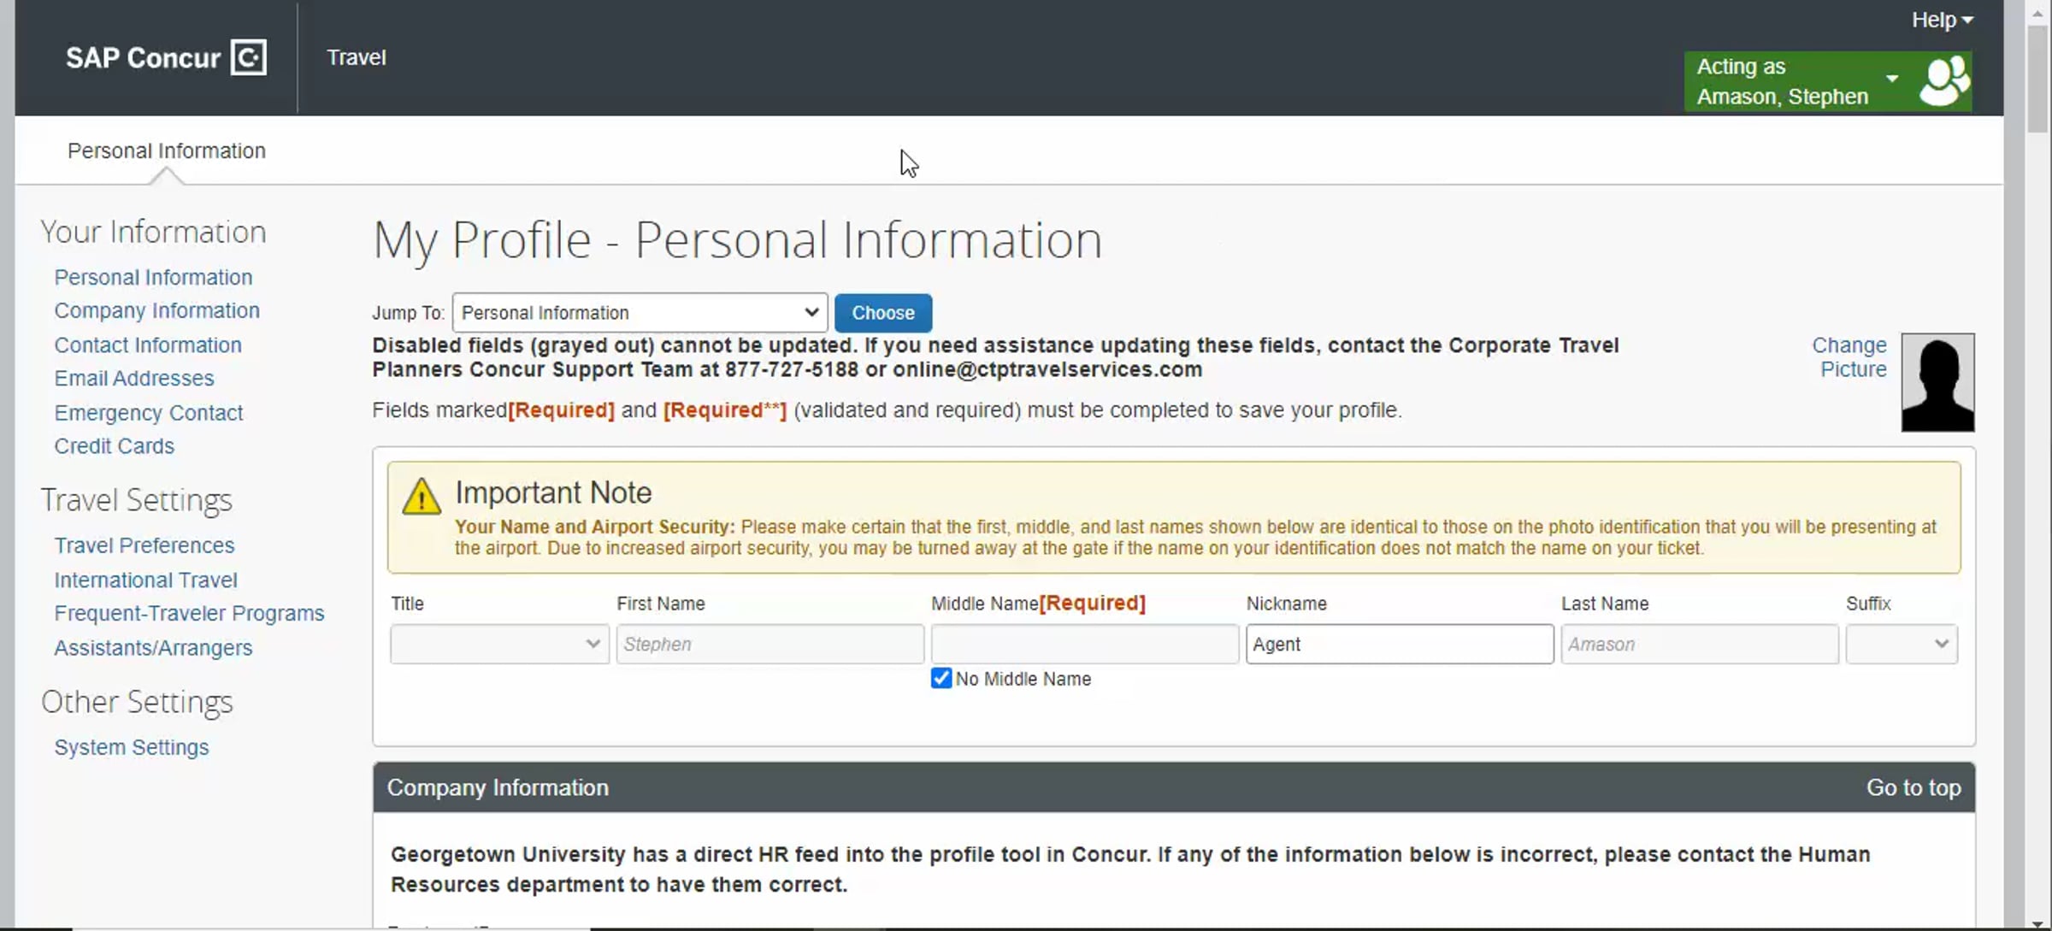The height and width of the screenshot is (931, 2052).
Task: Click the Middle Name input field
Action: (1084, 644)
